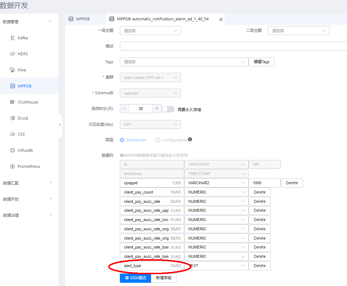Click the 新增字段 button
The height and width of the screenshot is (286, 347).
pyautogui.click(x=164, y=278)
